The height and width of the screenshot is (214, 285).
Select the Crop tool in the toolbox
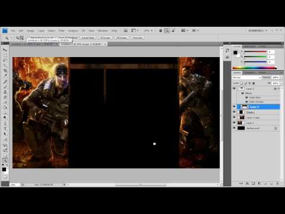5,71
